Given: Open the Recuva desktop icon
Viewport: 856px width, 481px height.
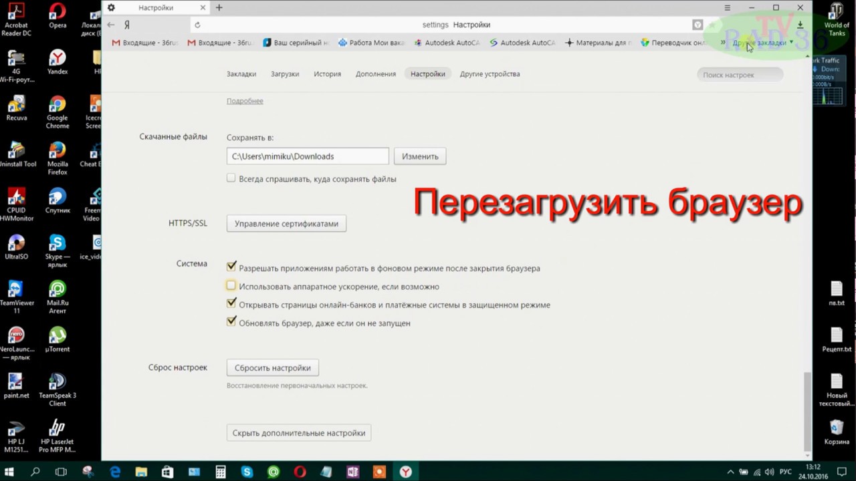Looking at the screenshot, I should [17, 108].
